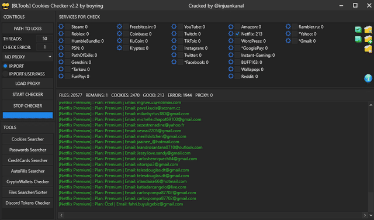
Task: Click the PATH TO LOGS button
Action: 27,29
